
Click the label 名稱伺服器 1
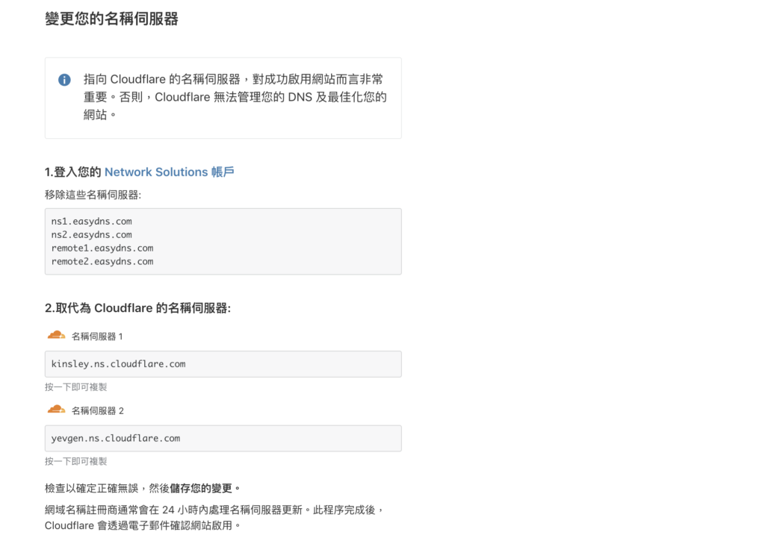click(x=97, y=337)
